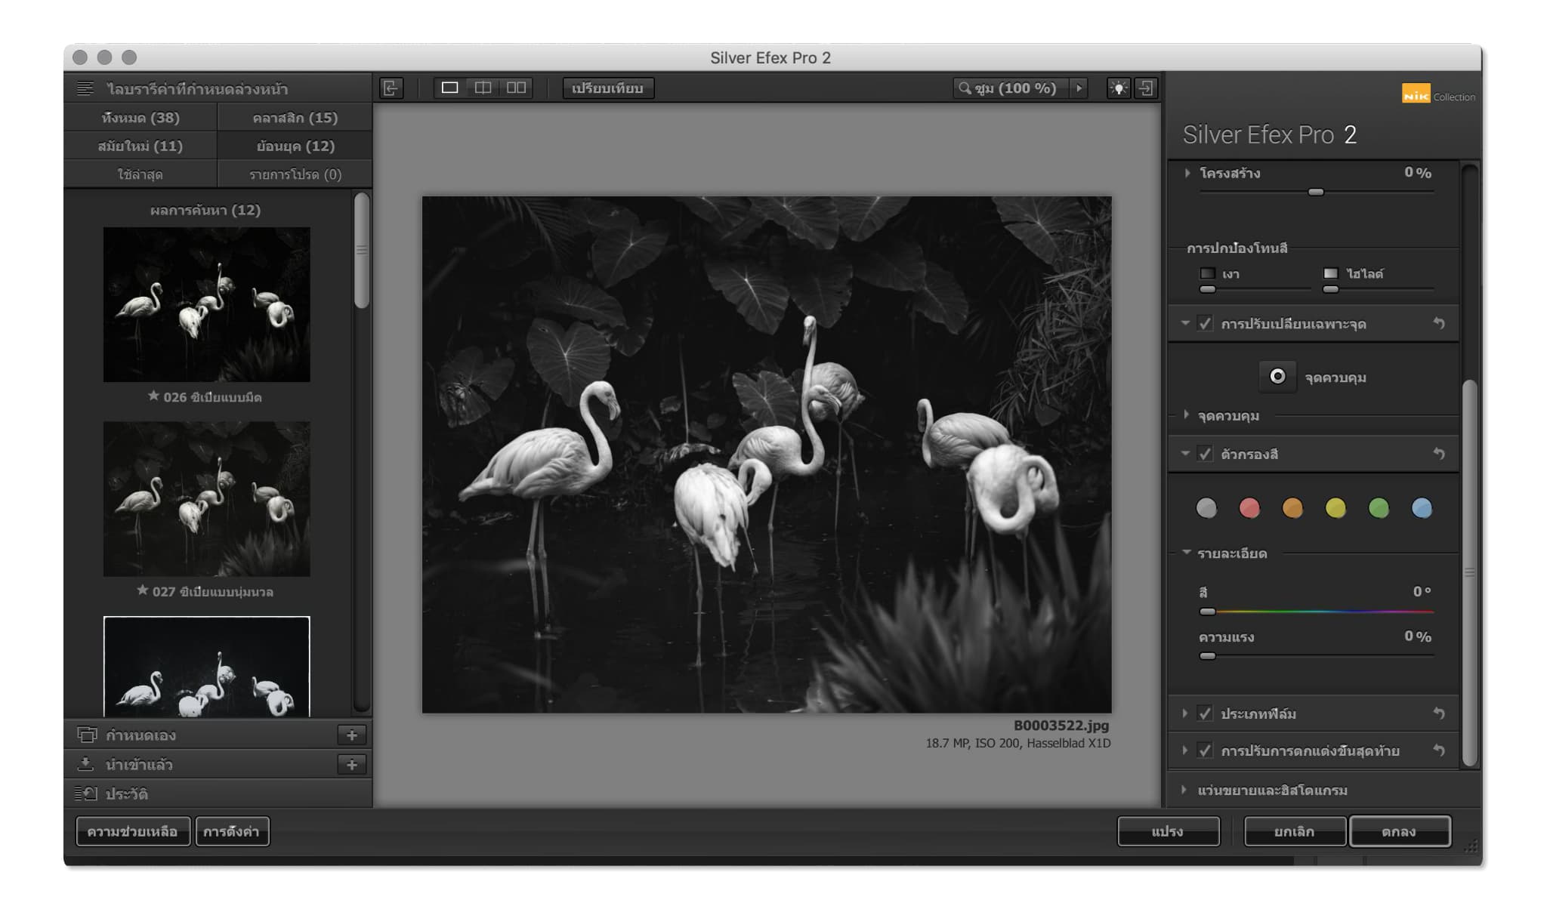Click the highlights ไฮไลต์ tone icon
1547x906 pixels.
coord(1331,273)
